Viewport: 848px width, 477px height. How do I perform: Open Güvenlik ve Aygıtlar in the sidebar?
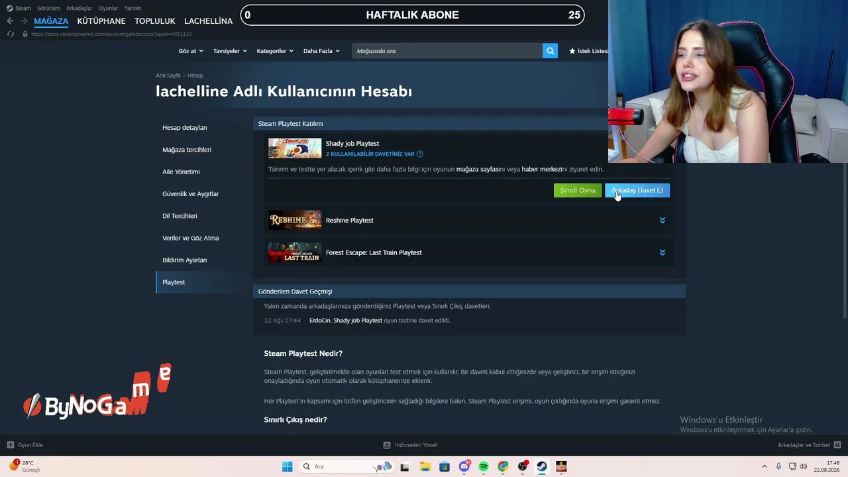tap(190, 194)
